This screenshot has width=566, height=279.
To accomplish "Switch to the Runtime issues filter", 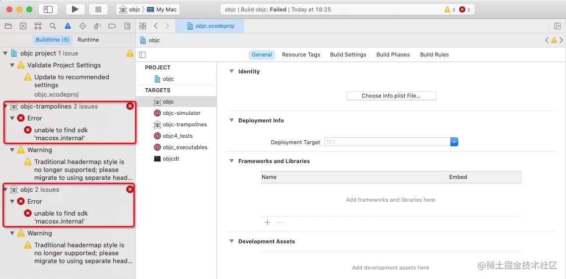I will [x=88, y=40].
